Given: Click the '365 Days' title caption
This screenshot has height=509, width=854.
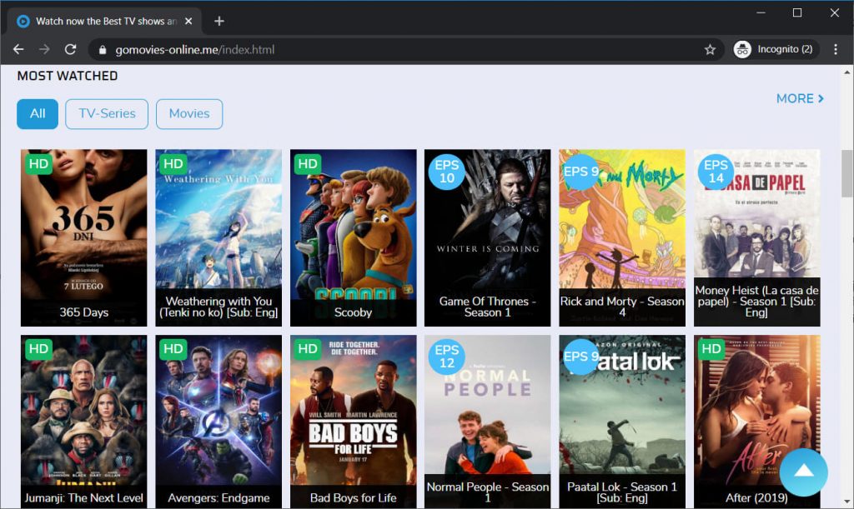Looking at the screenshot, I should click(x=84, y=312).
